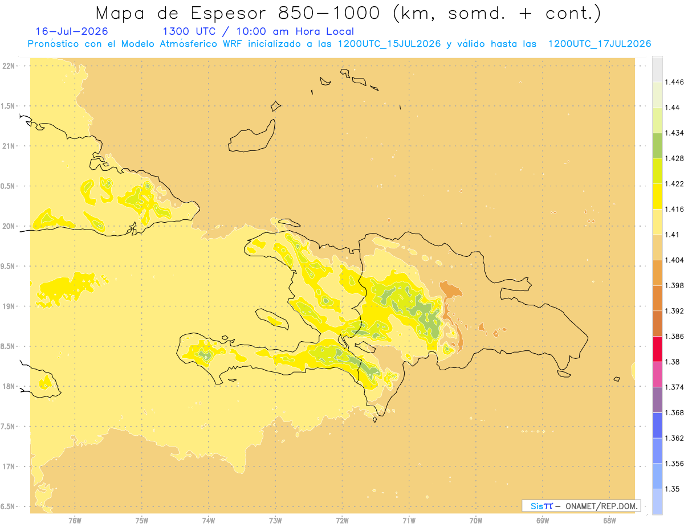Click the legend value '1.404'
This screenshot has height=528, width=684.
[x=674, y=260]
